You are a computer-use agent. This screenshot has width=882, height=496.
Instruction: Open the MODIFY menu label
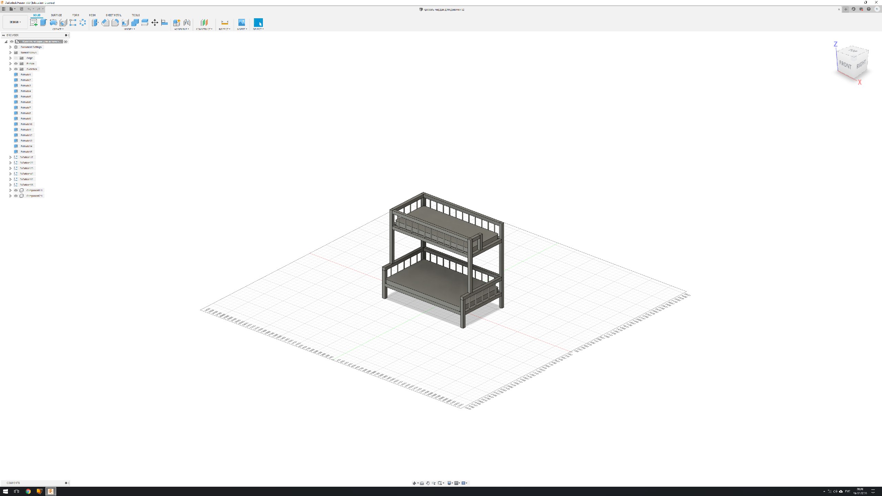click(129, 29)
